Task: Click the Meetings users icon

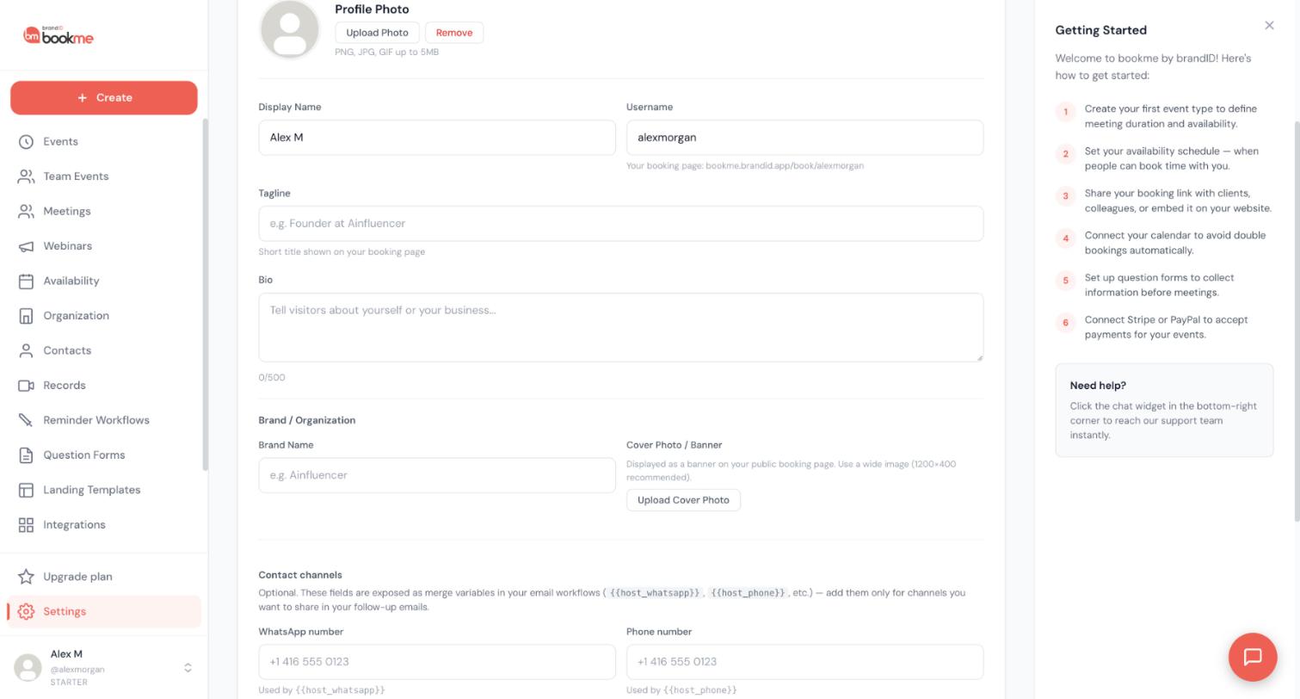Action: pyautogui.click(x=26, y=211)
